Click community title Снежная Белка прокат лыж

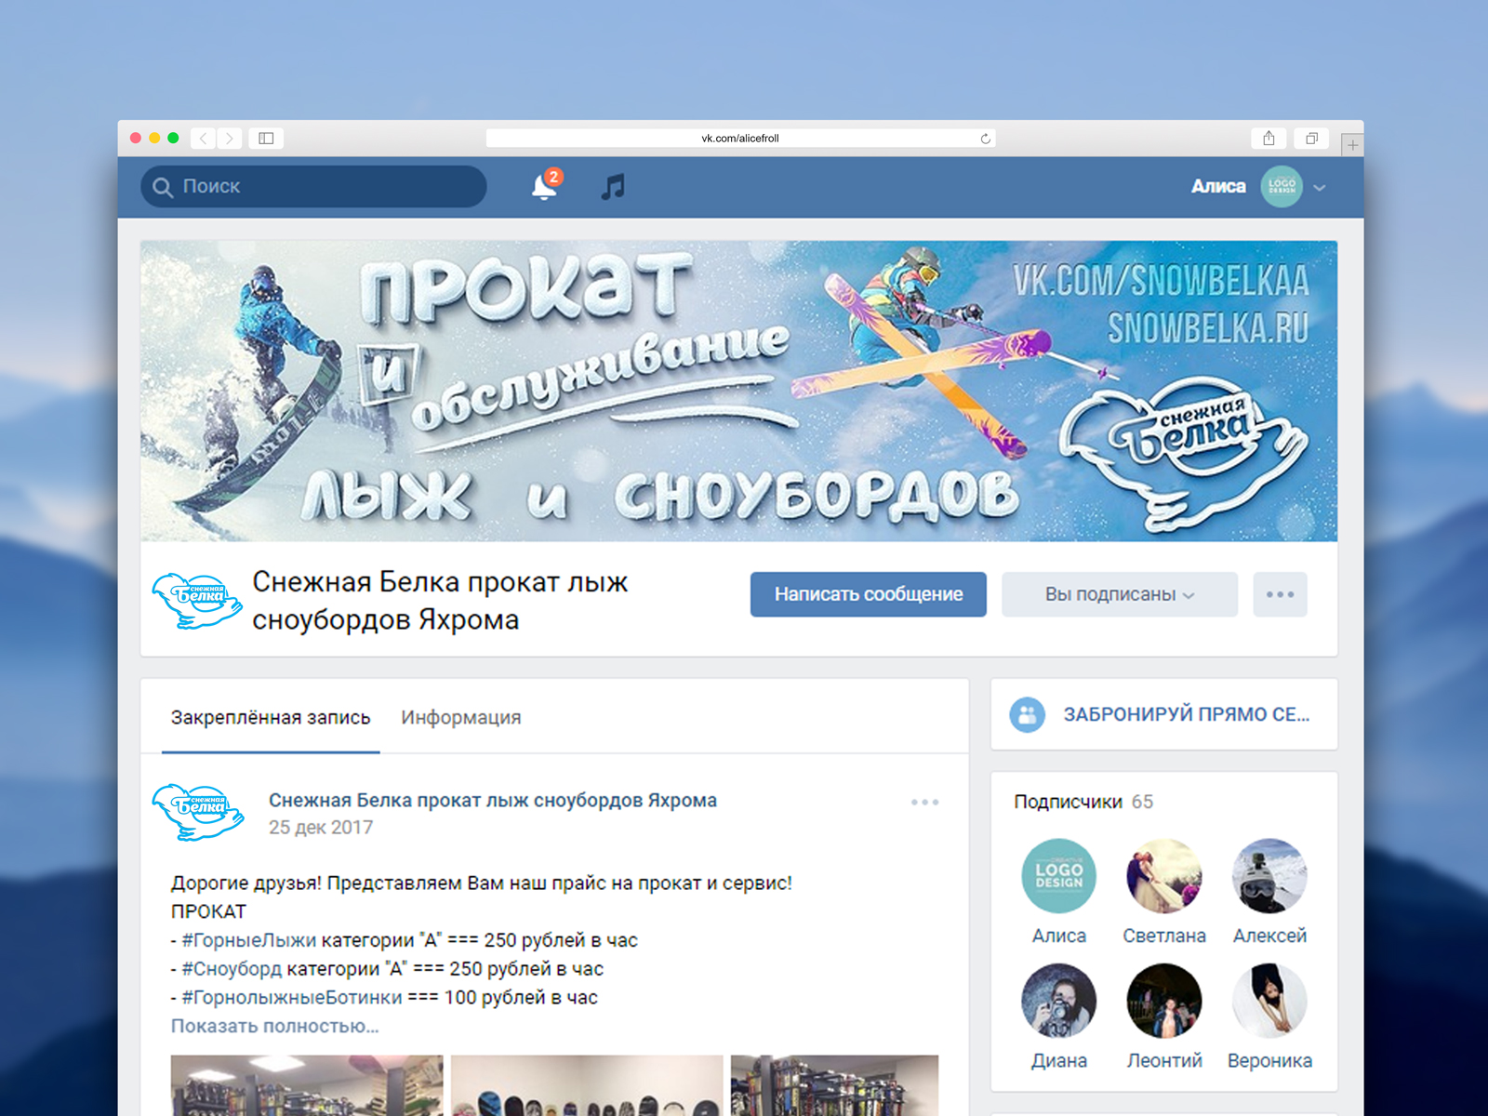pyautogui.click(x=440, y=601)
